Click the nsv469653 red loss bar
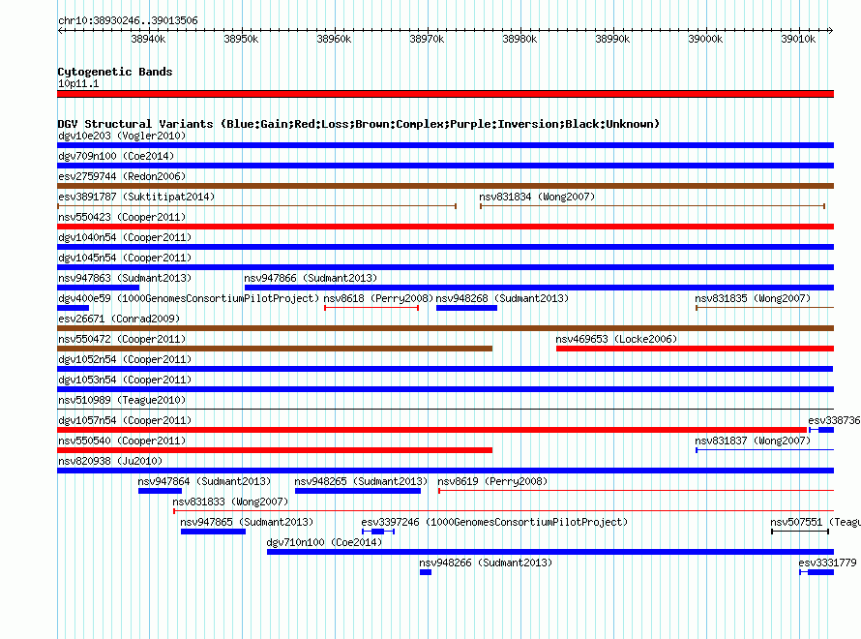The height and width of the screenshot is (639, 861). click(x=696, y=349)
